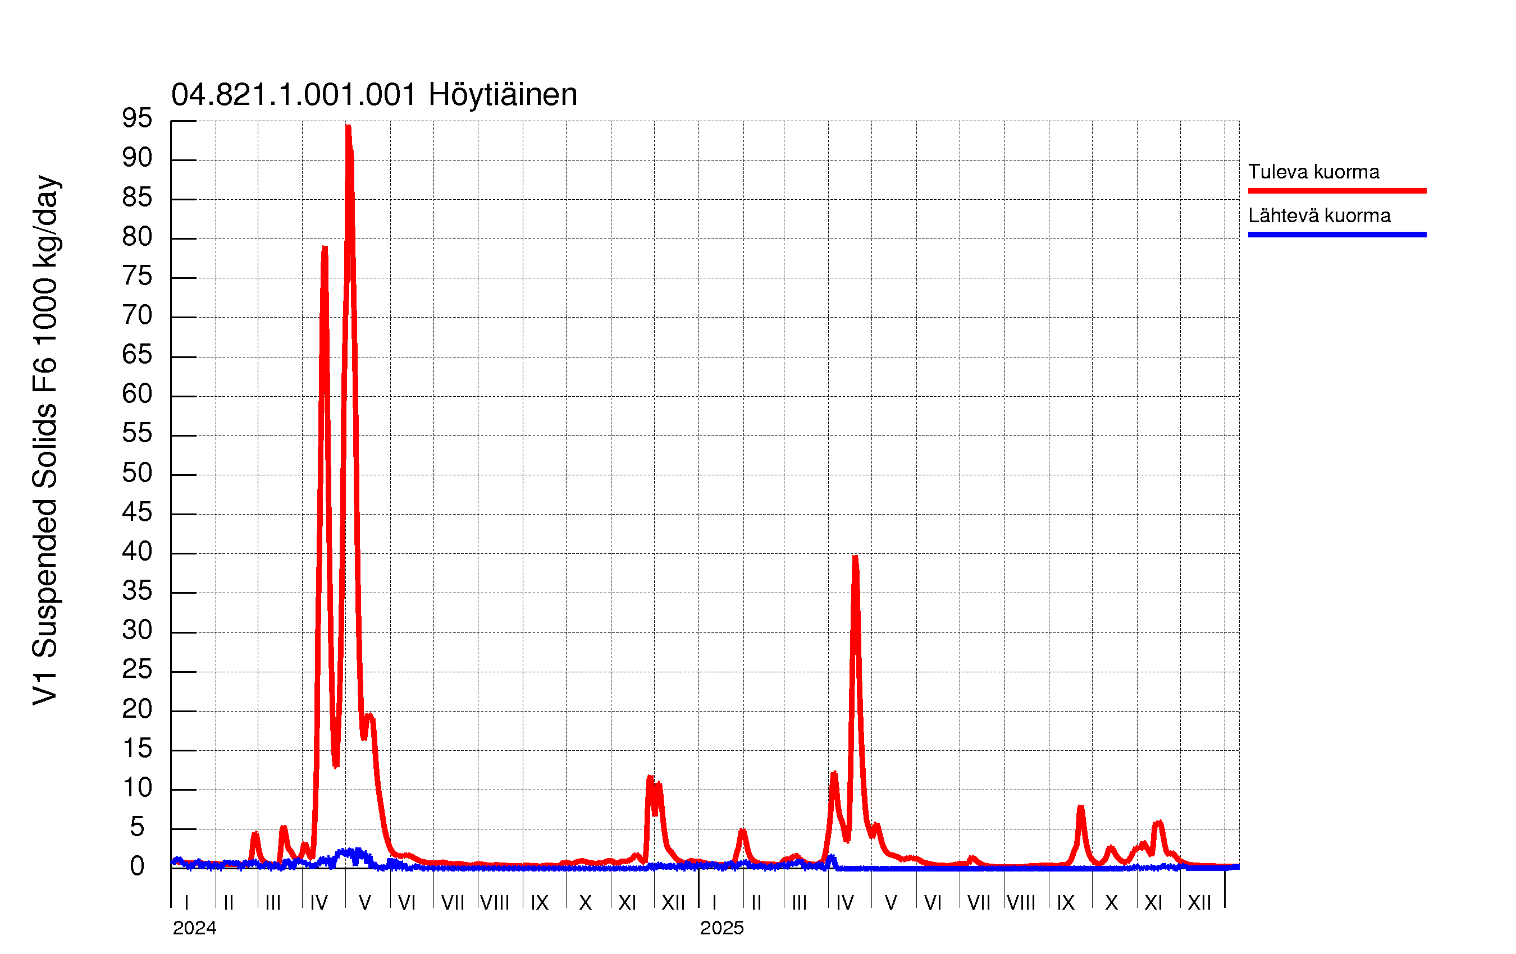Image resolution: width=1516 pixels, height=954 pixels.
Task: Click the 2024 XII month label
Action: pyautogui.click(x=673, y=903)
